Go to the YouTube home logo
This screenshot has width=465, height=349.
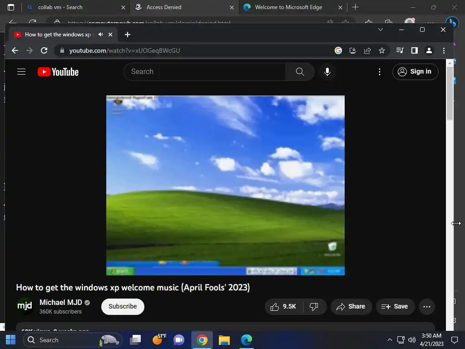click(x=58, y=72)
